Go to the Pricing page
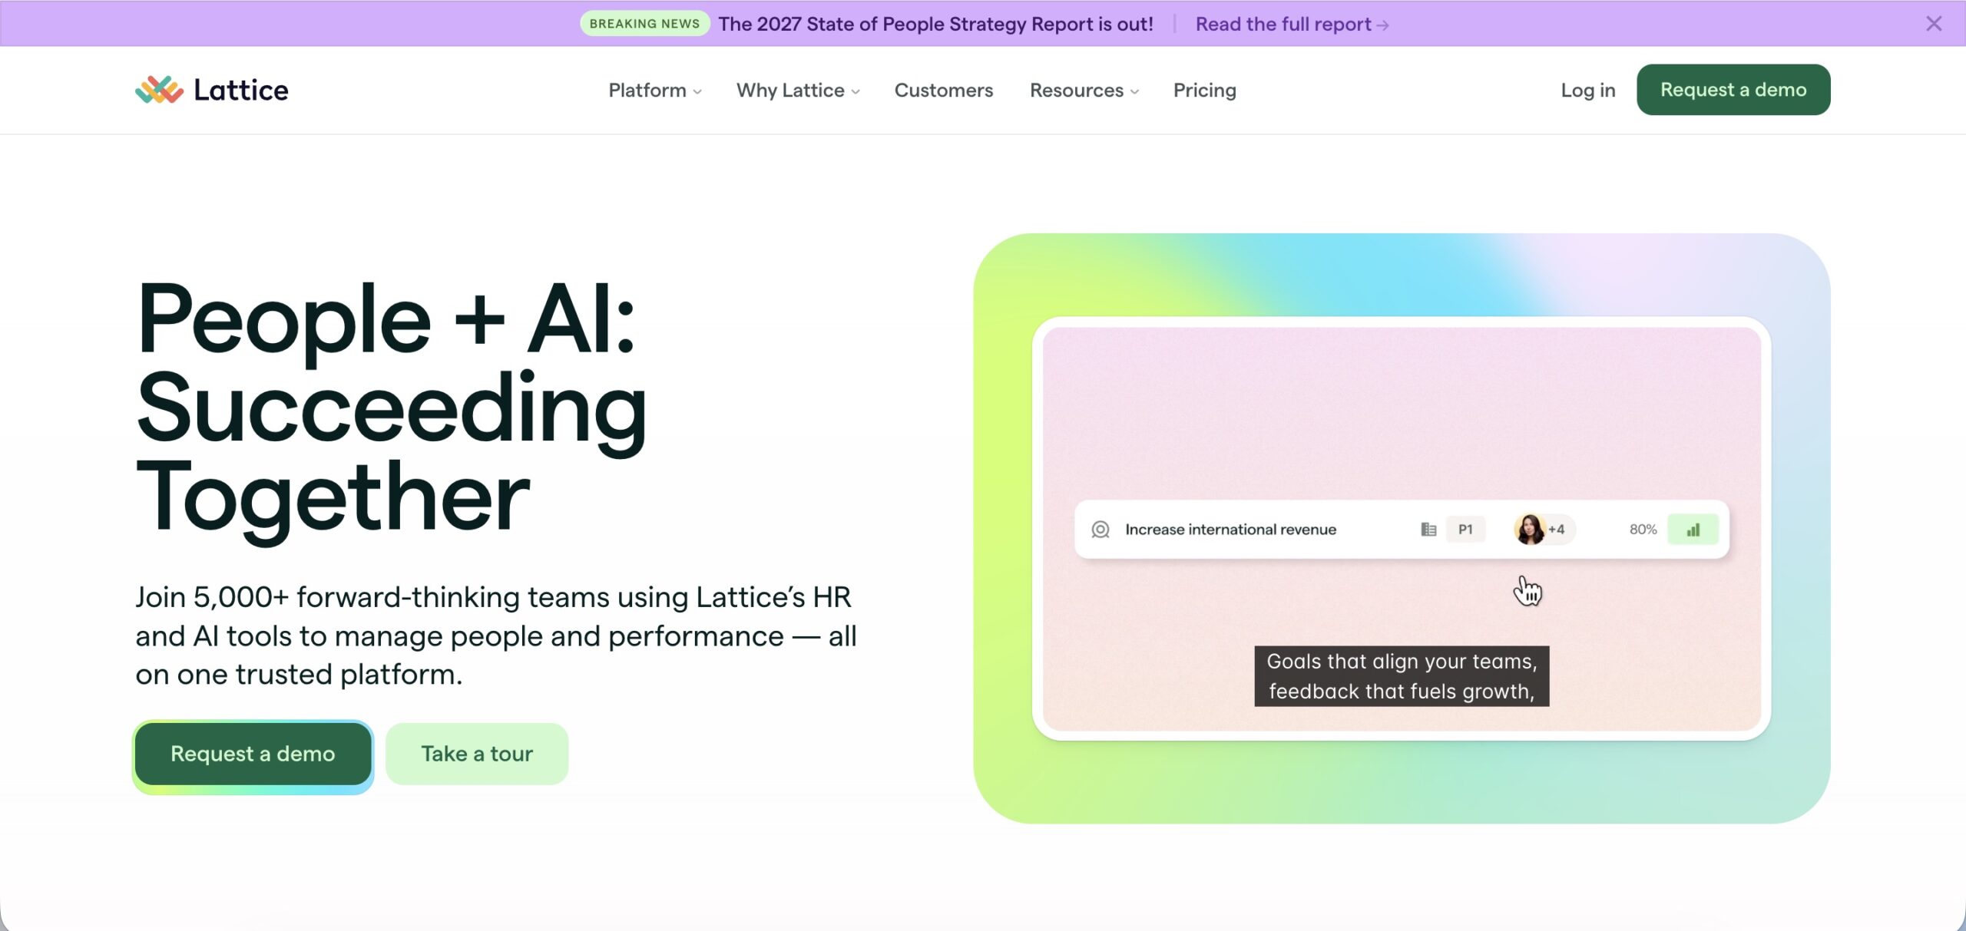1966x931 pixels. pos(1204,91)
